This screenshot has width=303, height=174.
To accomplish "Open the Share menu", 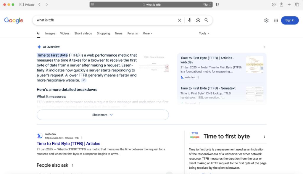I will click(x=282, y=4).
